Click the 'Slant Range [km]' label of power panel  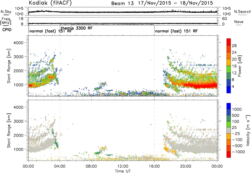pyautogui.click(x=9, y=66)
